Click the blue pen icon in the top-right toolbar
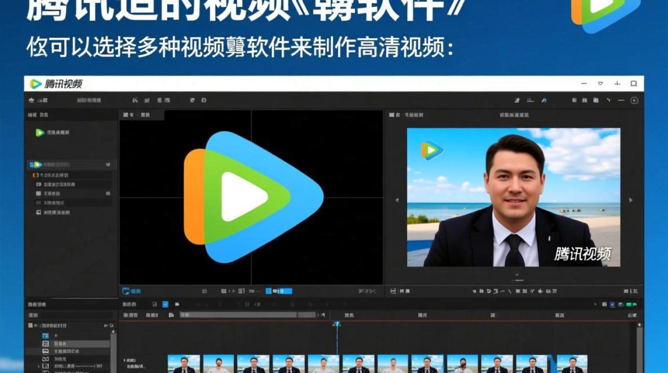This screenshot has height=373, width=668. click(x=545, y=100)
